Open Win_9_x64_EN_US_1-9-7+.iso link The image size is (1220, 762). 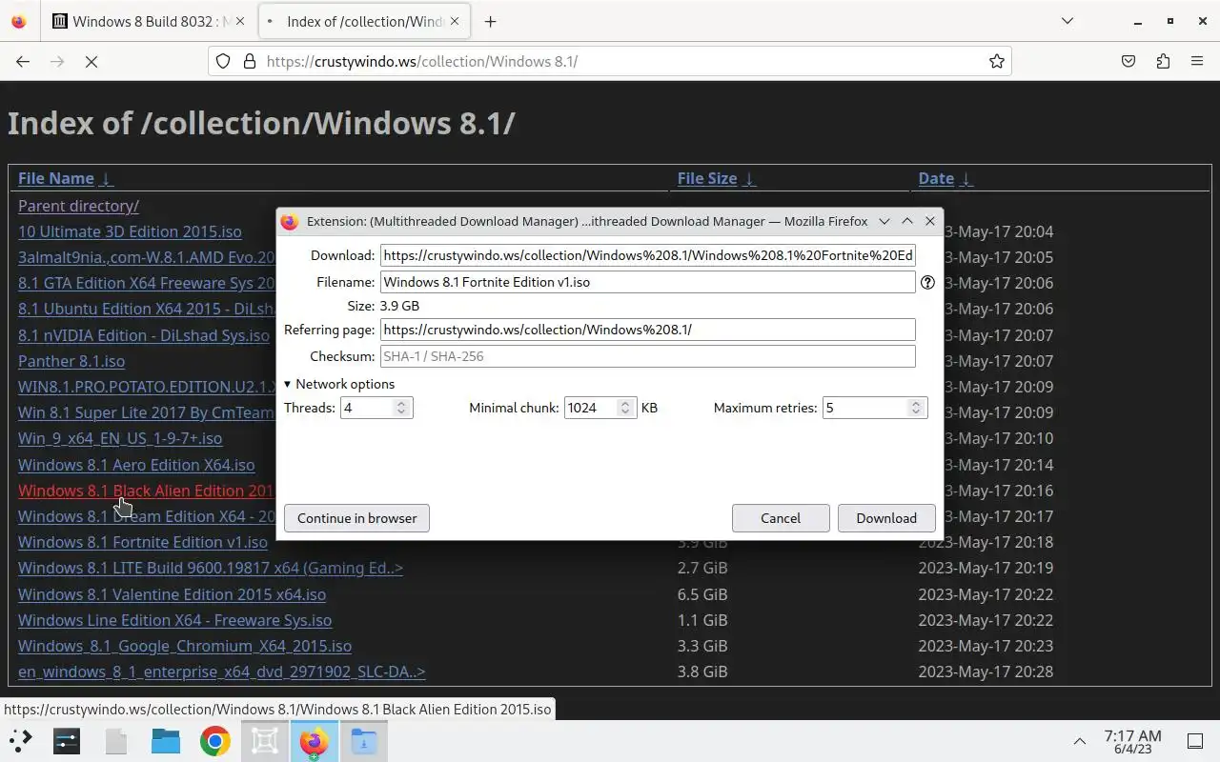tap(120, 438)
